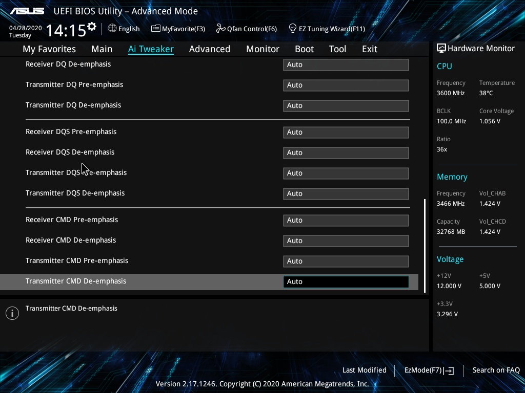Viewport: 525px width, 393px height.
Task: Select Transmitter DQS De-emphasis label
Action: [75, 193]
